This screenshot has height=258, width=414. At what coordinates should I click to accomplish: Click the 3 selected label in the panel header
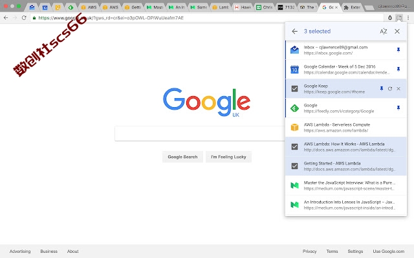(x=317, y=32)
